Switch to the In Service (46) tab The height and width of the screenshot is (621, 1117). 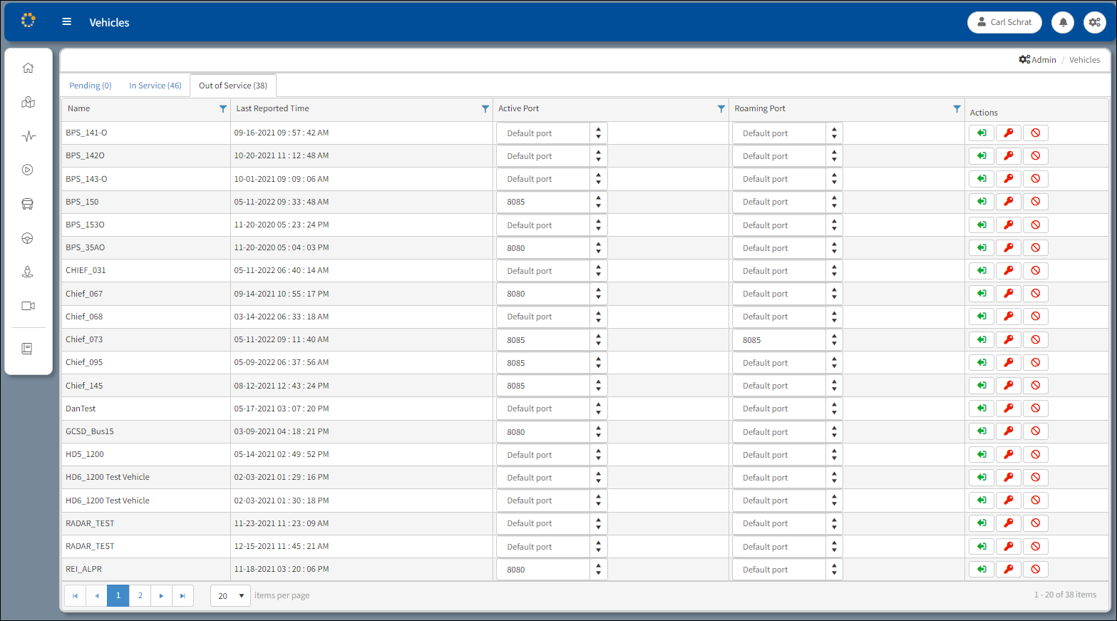coord(155,86)
